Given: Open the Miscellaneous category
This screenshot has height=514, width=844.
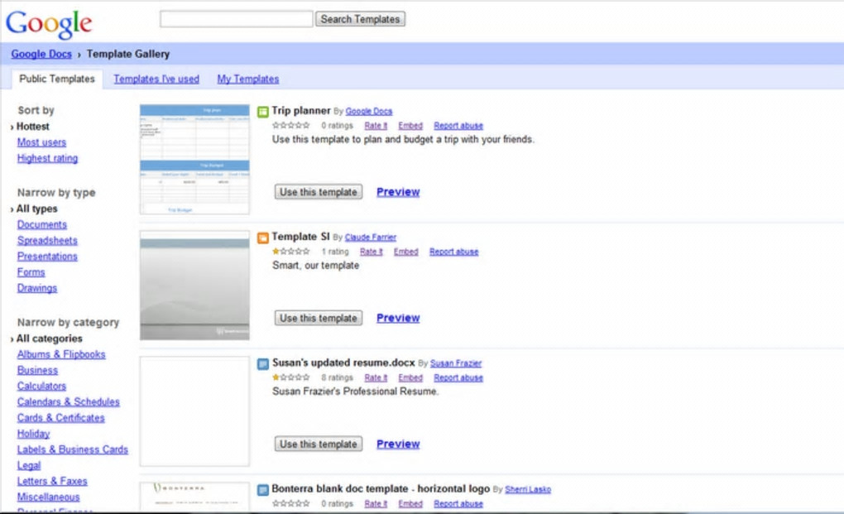Looking at the screenshot, I should 49,497.
